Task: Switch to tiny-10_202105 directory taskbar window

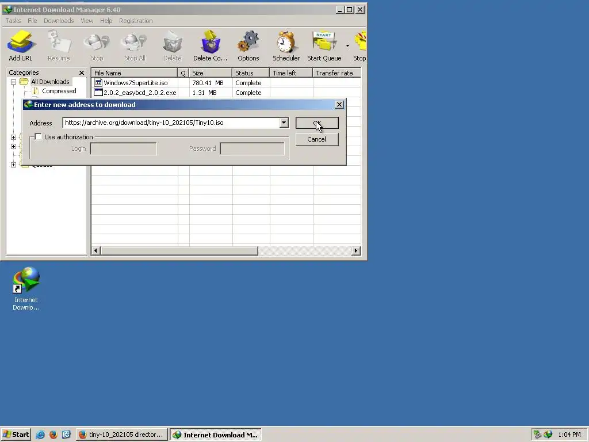Action: pyautogui.click(x=122, y=435)
